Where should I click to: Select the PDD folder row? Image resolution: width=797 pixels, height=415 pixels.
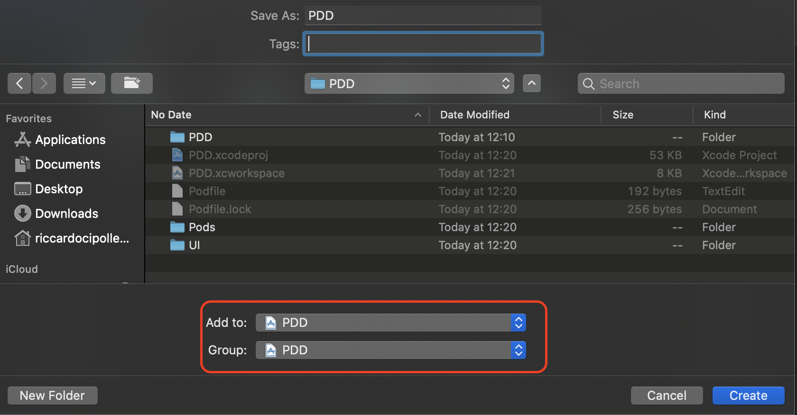[470, 137]
